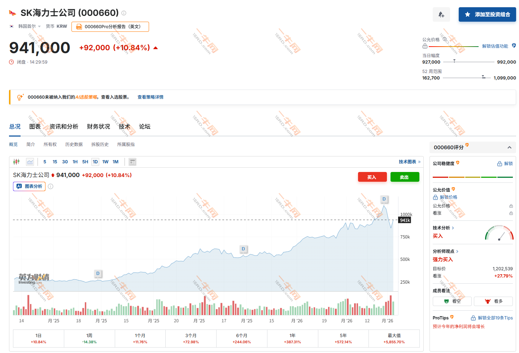Expand 技术分析 section arrow
The height and width of the screenshot is (353, 519).
point(453,228)
